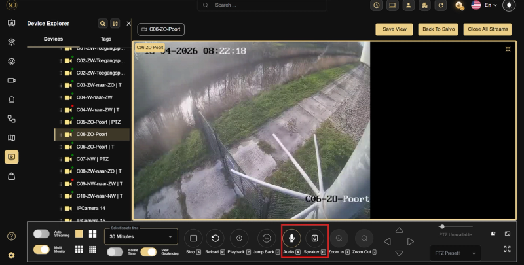
Task: Select device C03-ZW-naar-ZO | T
Action: pos(92,85)
